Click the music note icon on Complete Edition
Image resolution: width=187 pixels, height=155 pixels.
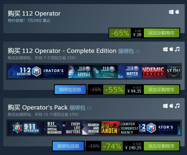[177, 49]
